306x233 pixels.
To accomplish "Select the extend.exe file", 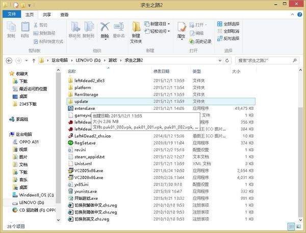I will click(x=85, y=108).
